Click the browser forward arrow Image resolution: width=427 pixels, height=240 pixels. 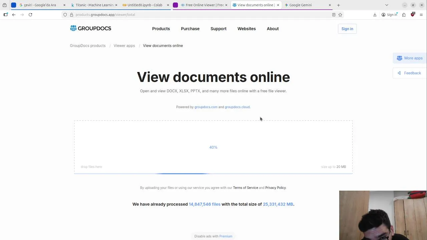coord(22,15)
